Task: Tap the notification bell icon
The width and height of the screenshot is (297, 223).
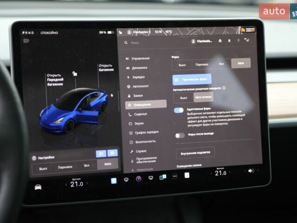Action: coord(229,40)
